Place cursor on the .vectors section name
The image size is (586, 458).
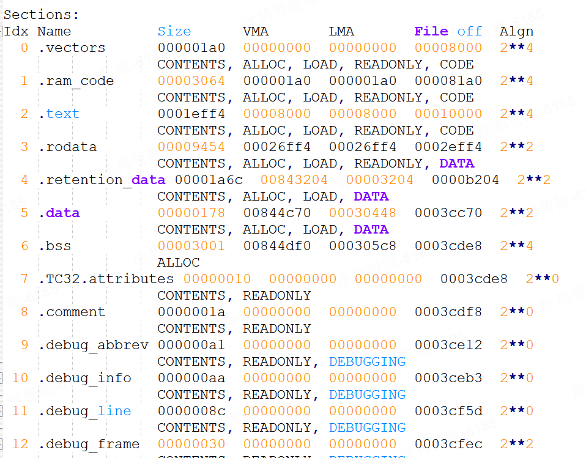point(72,48)
